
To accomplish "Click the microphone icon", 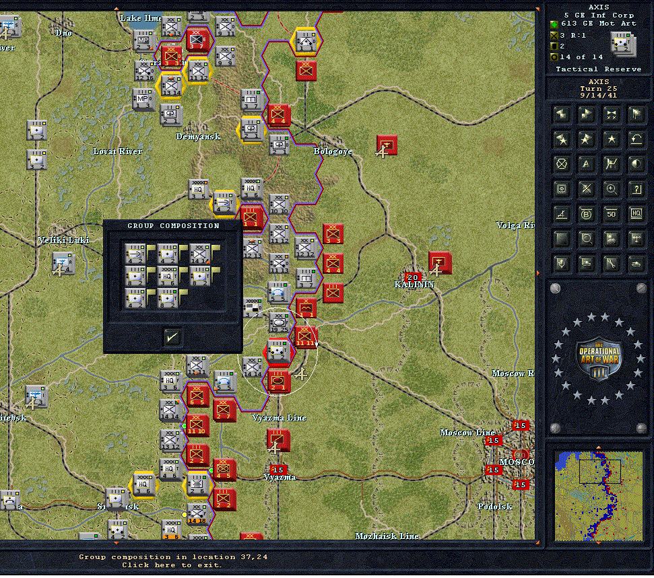I will [562, 264].
